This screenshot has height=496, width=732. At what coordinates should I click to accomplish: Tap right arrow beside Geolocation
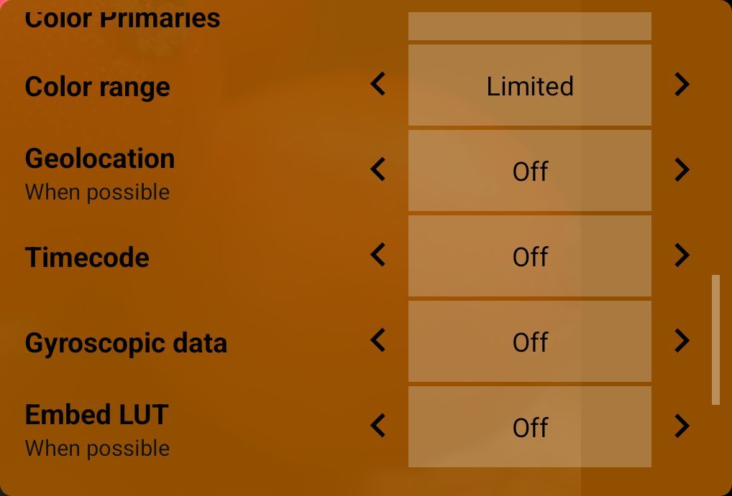click(682, 169)
